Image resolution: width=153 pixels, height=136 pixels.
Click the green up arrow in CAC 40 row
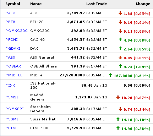pos(120,39)
